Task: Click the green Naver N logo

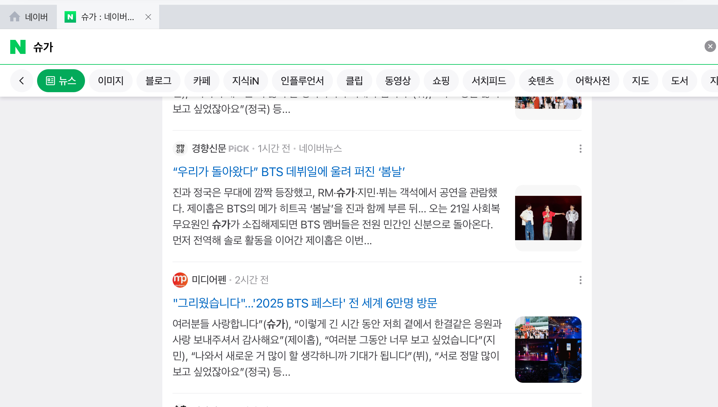Action: [18, 47]
